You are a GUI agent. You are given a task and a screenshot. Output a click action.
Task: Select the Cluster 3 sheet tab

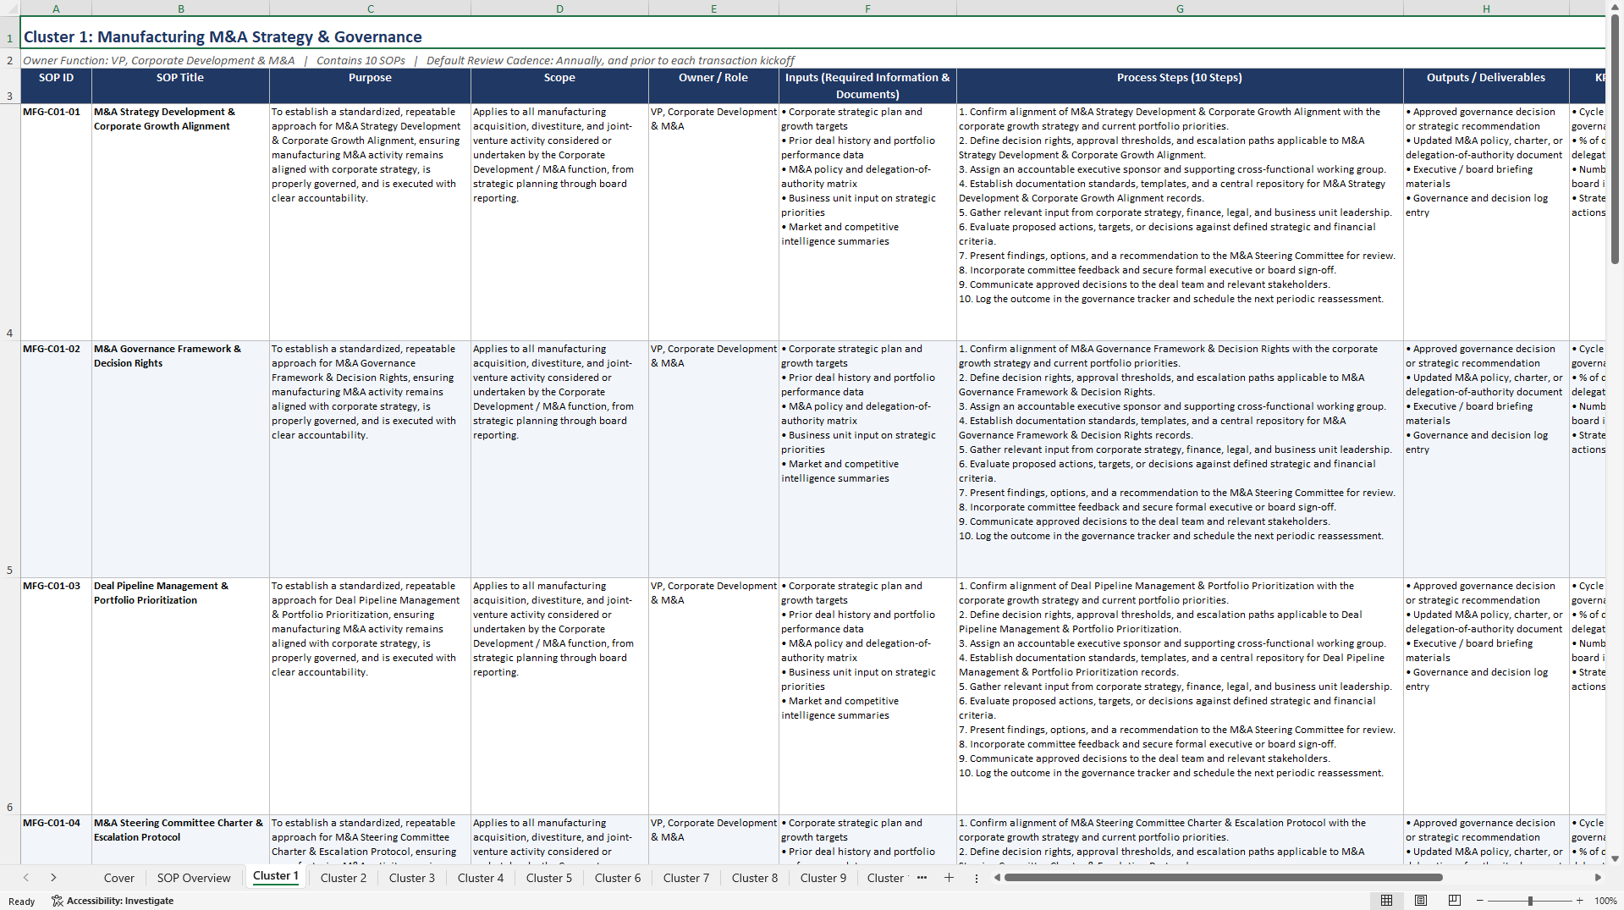(x=412, y=878)
